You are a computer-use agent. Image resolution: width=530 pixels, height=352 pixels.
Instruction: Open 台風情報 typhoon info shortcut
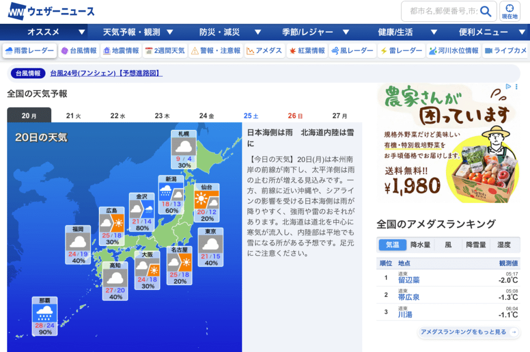pyautogui.click(x=79, y=51)
